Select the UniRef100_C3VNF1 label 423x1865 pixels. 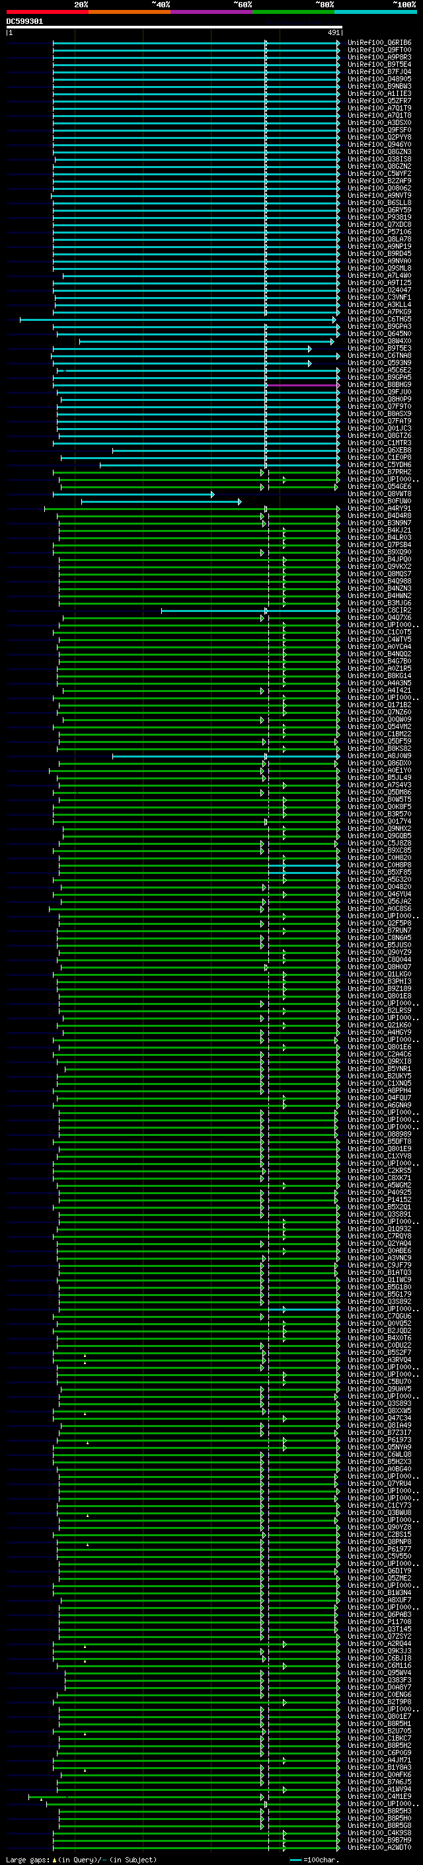click(x=379, y=298)
